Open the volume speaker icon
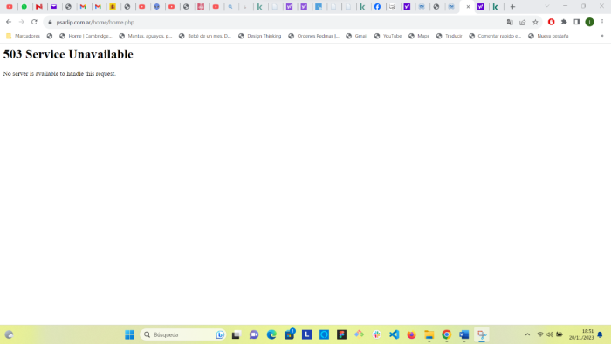 [550, 334]
